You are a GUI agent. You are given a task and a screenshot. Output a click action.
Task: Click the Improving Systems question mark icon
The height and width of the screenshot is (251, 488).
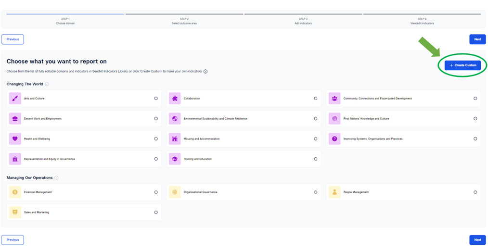click(334, 138)
